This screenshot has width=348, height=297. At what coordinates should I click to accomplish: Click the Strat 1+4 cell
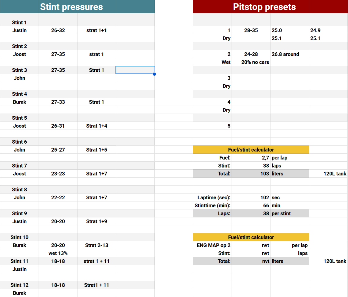point(96,126)
